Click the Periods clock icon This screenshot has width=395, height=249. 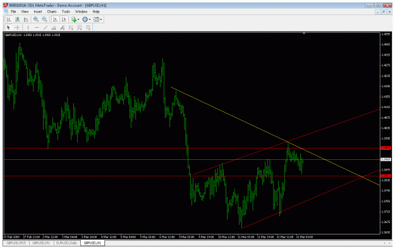(x=85, y=20)
